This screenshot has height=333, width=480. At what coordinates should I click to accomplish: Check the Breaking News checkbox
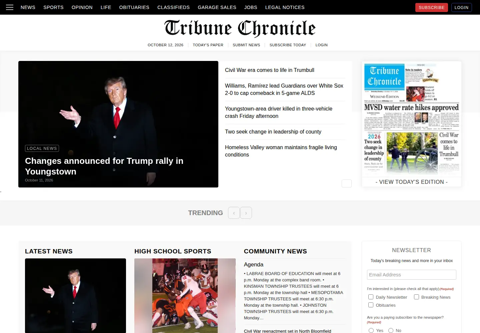[x=416, y=297]
